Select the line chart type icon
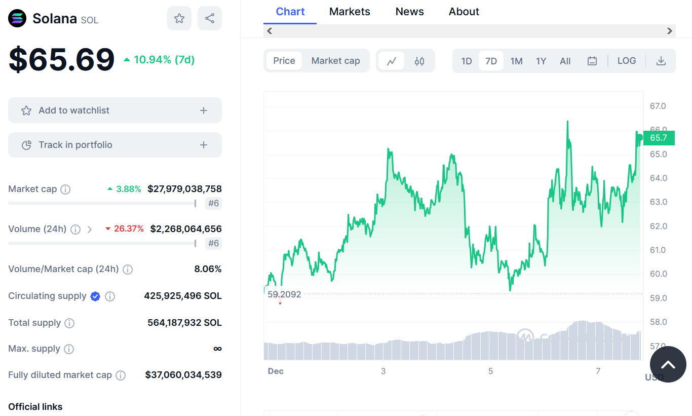The width and height of the screenshot is (692, 416). (x=392, y=61)
